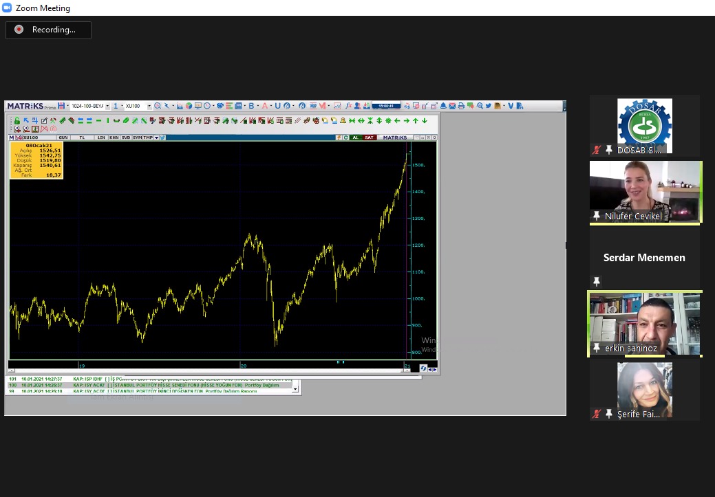Viewport: 715px width, 497px height.
Task: Click the handshake icon in Matriks toolbar
Action: tap(220, 106)
